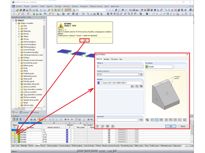Open the material library icon in dialog
Viewport: 205px width, 153px height.
[x=132, y=86]
